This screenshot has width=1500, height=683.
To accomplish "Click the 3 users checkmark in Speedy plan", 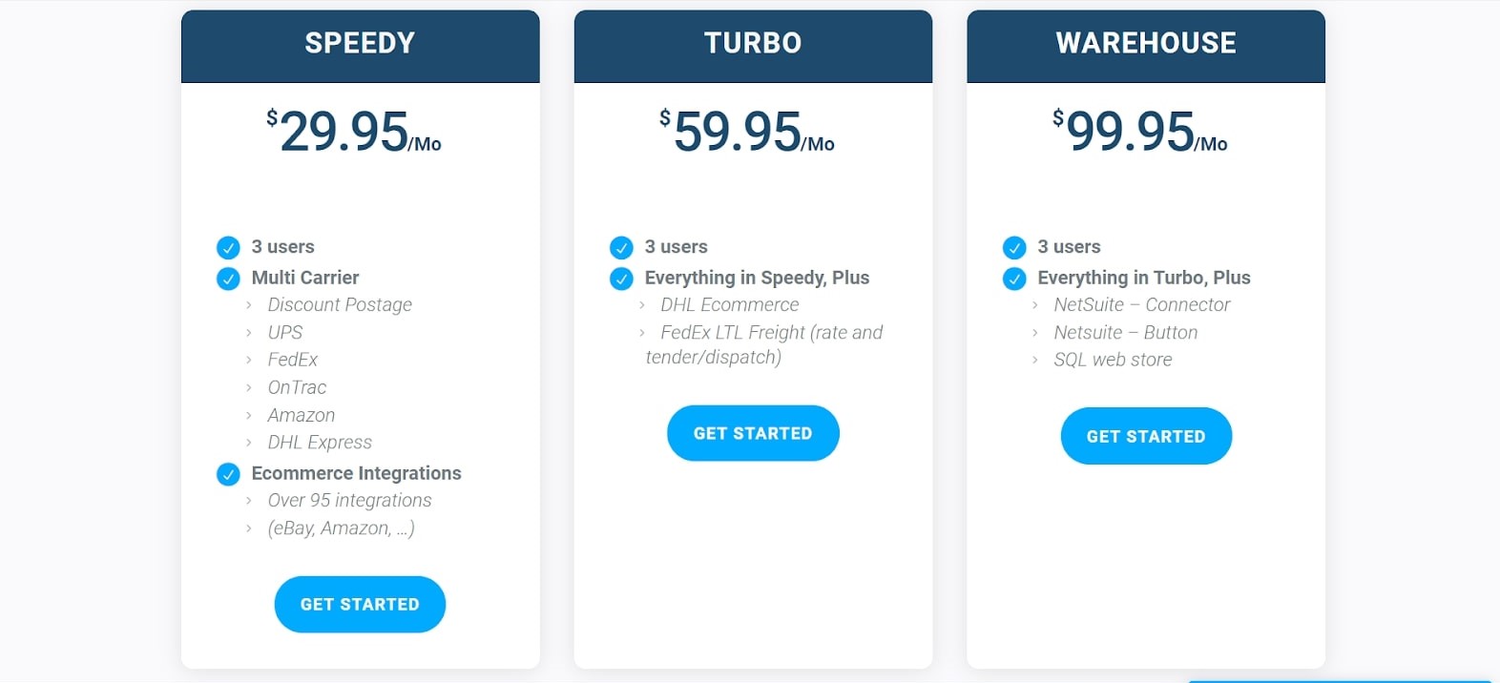I will click(x=228, y=248).
